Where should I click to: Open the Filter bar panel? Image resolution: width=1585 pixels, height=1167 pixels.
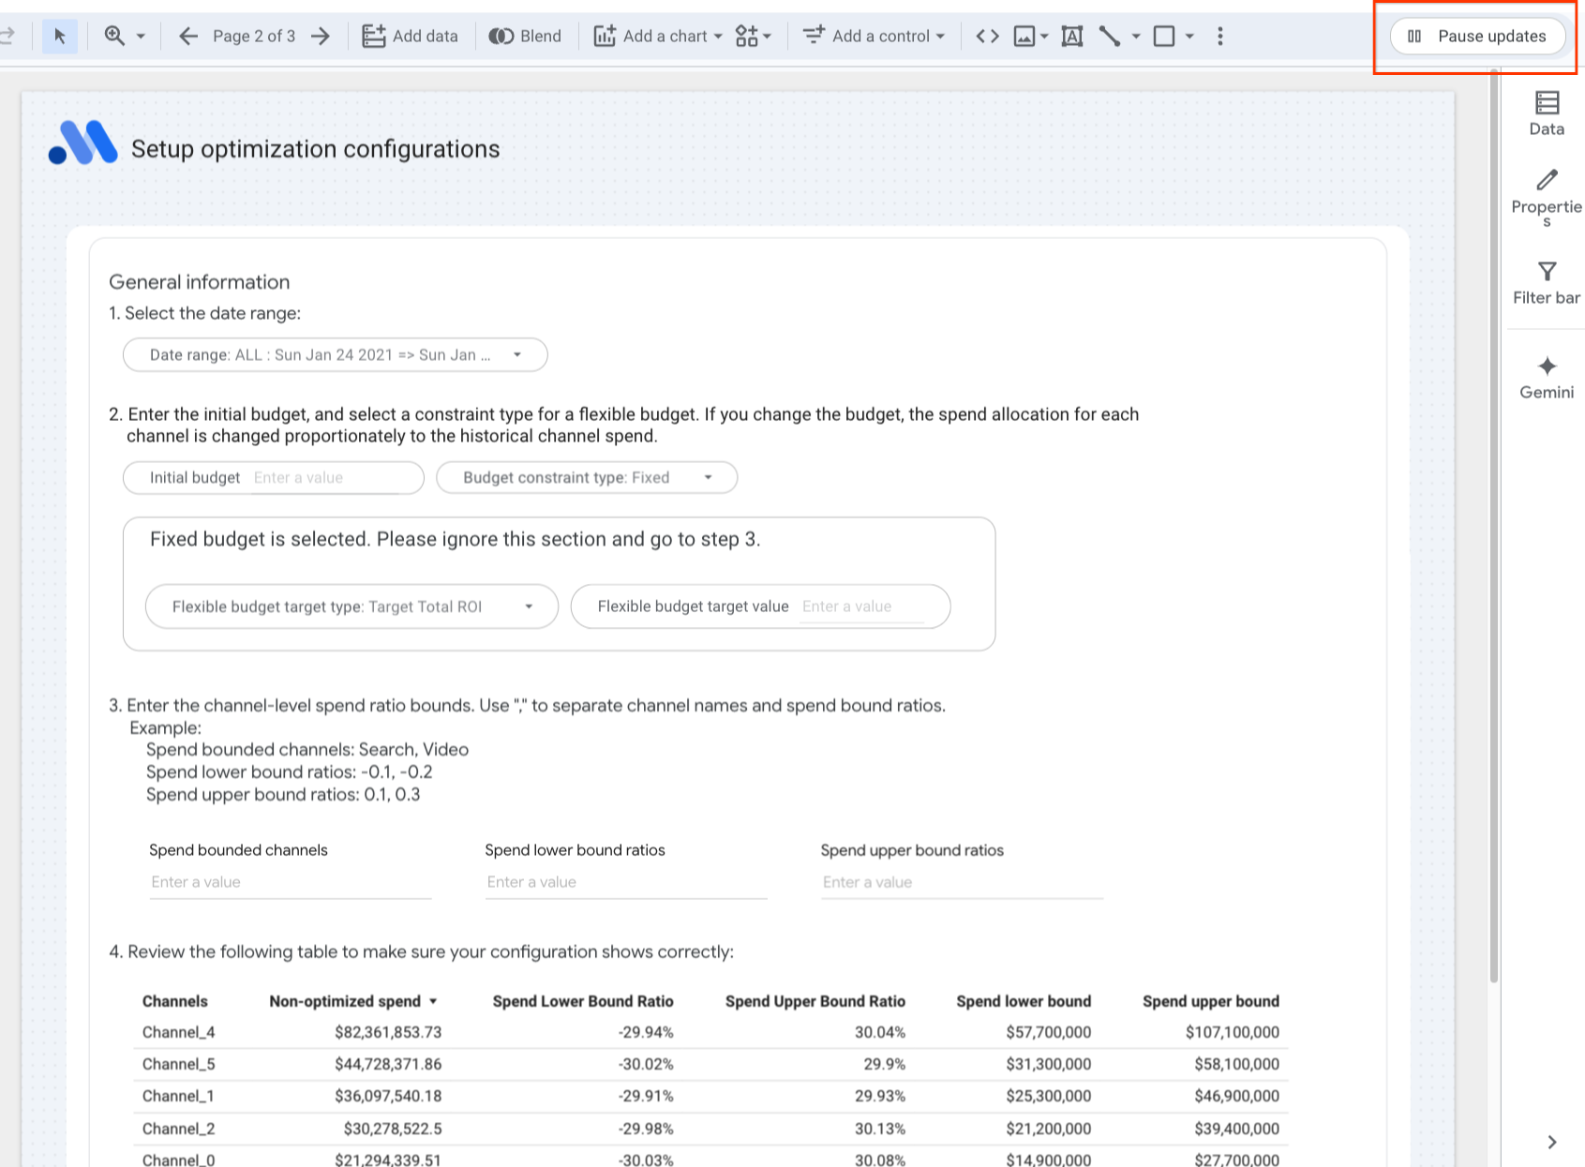click(1547, 283)
